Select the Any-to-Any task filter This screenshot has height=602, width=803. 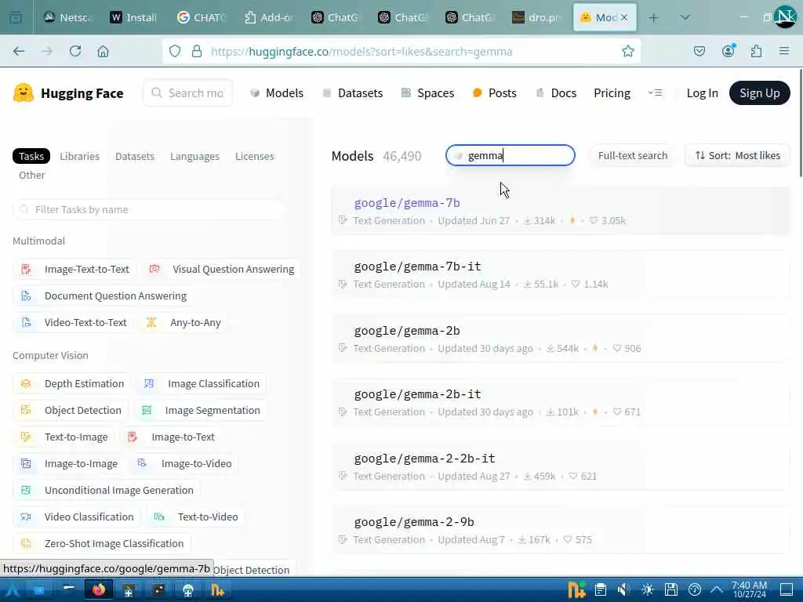[x=183, y=322]
